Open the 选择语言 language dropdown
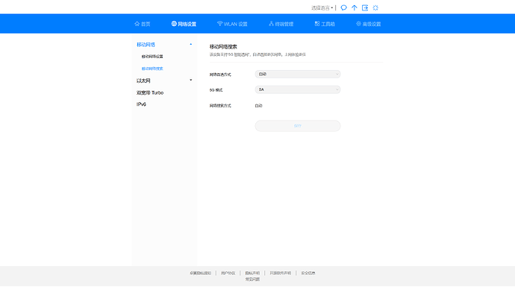The height and width of the screenshot is (287, 515). (x=322, y=8)
